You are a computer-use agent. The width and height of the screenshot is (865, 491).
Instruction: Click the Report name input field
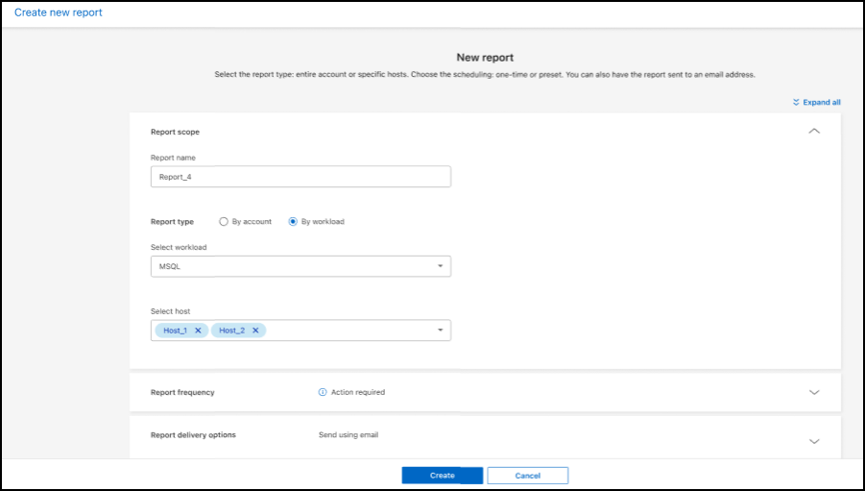coord(300,177)
